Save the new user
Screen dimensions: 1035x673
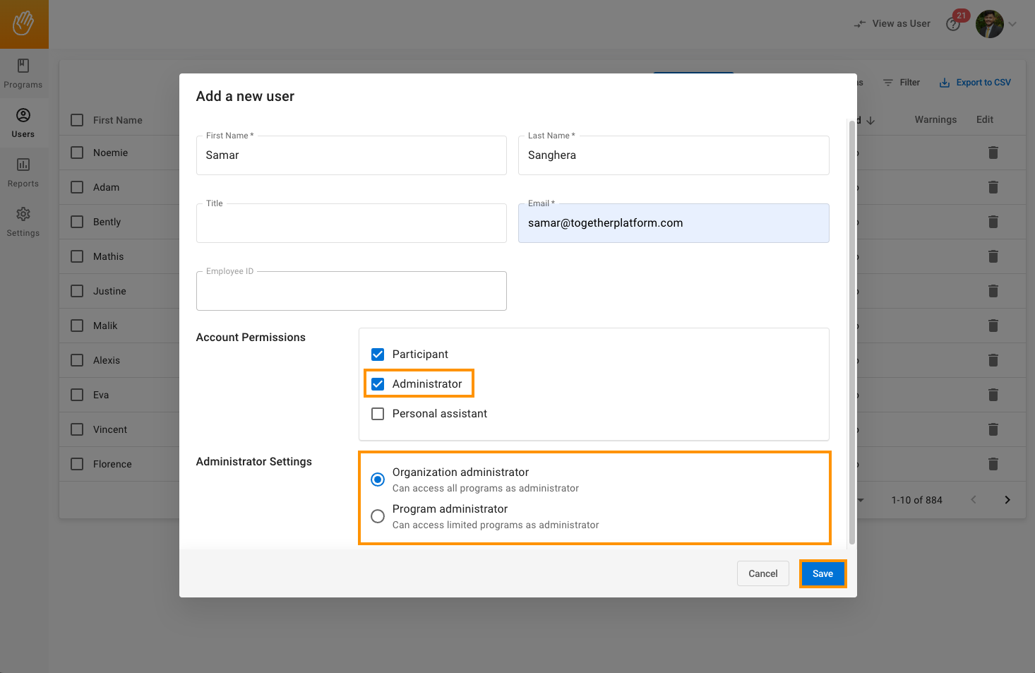tap(822, 573)
